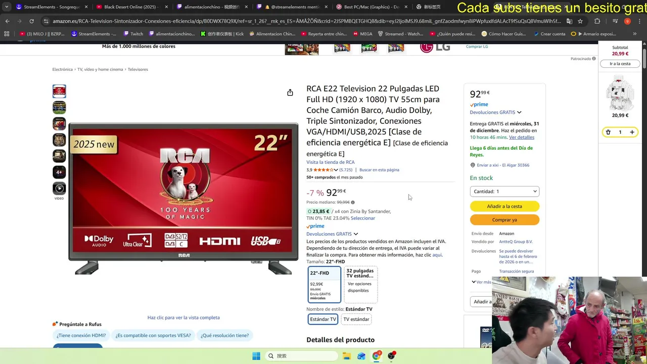This screenshot has height=364, width=647.
Task: Click Buscar en esta página link
Action: (x=379, y=170)
